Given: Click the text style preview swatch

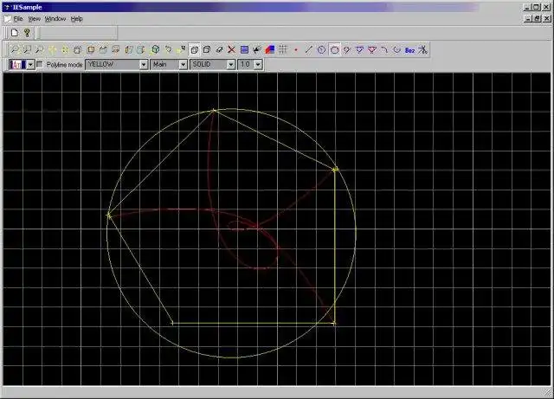Looking at the screenshot, I should tap(18, 65).
